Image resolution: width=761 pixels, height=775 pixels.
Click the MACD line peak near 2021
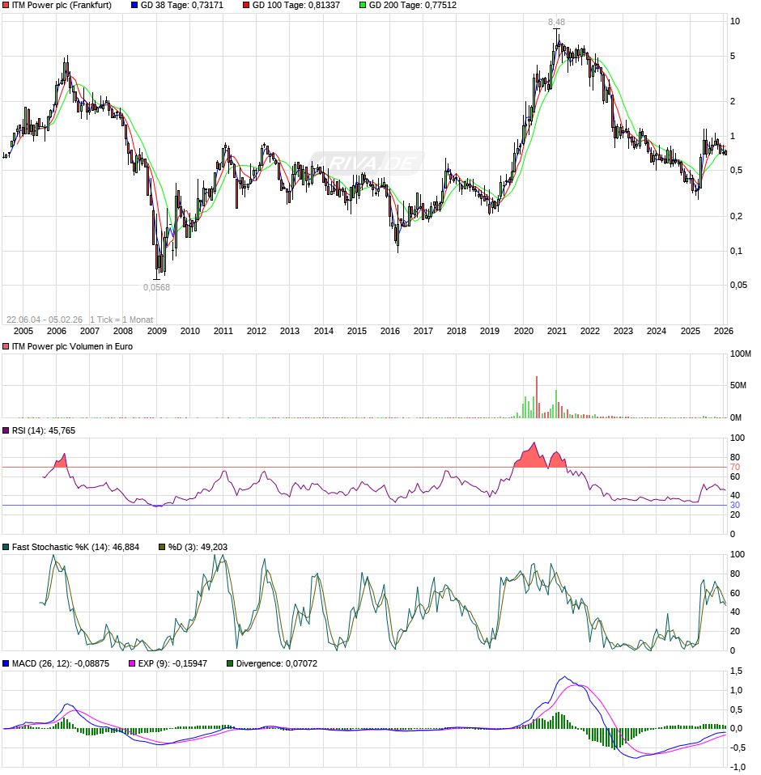pyautogui.click(x=565, y=677)
